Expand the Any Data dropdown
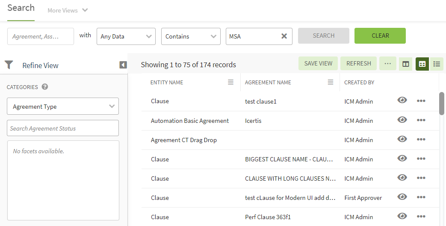Screen dimensions: 446x226 pos(126,36)
